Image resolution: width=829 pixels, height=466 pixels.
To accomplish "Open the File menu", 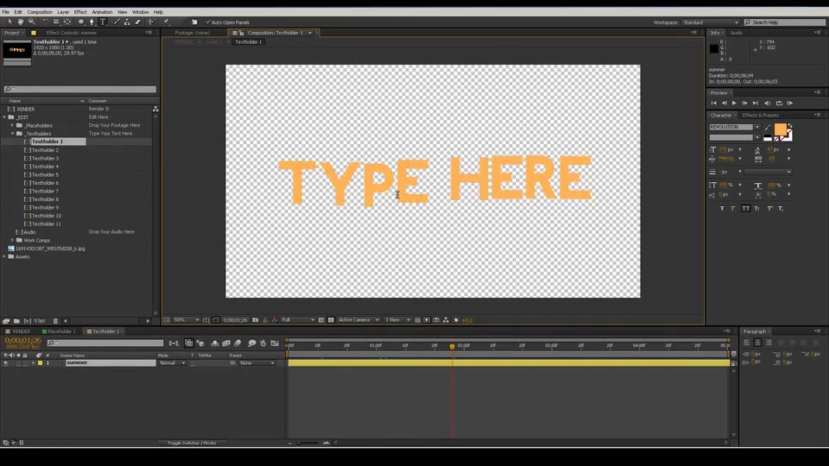I will click(6, 11).
